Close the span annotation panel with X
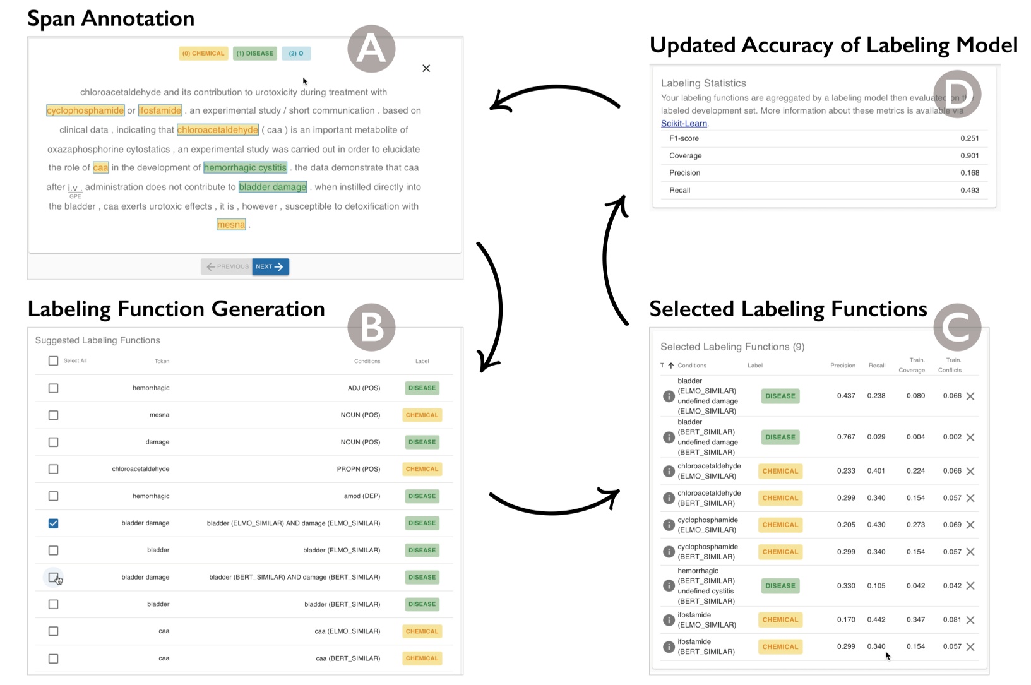The image size is (1031, 685). point(426,68)
